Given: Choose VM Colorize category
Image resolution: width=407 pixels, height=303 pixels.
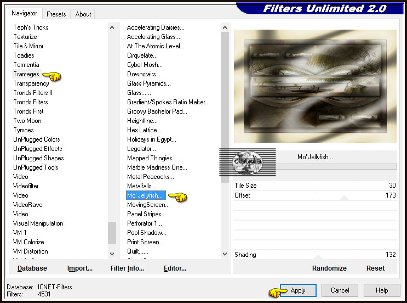Looking at the screenshot, I should (x=28, y=242).
